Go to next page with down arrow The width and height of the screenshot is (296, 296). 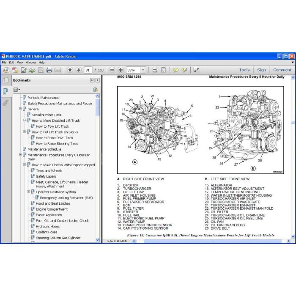click(x=79, y=70)
